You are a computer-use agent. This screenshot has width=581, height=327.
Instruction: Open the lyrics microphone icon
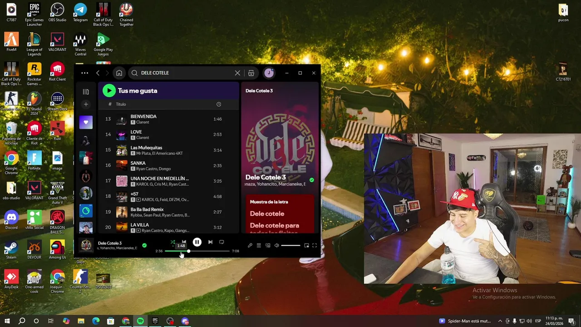(x=250, y=245)
